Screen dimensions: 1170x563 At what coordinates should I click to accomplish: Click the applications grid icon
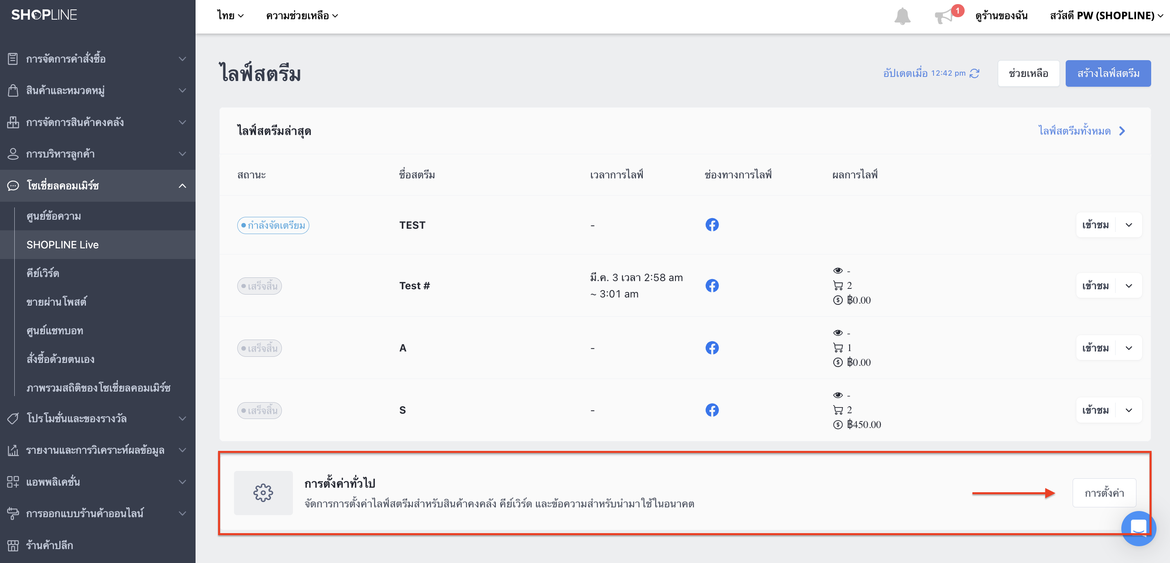point(13,482)
